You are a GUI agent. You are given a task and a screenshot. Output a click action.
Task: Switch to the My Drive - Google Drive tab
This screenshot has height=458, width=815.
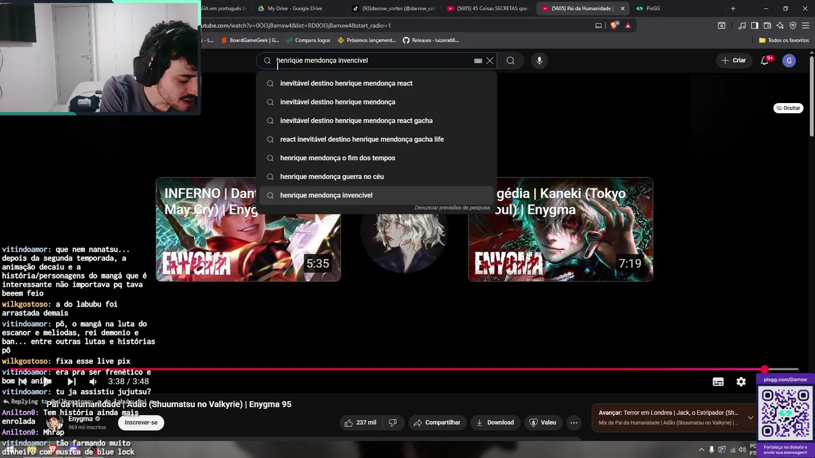[295, 8]
